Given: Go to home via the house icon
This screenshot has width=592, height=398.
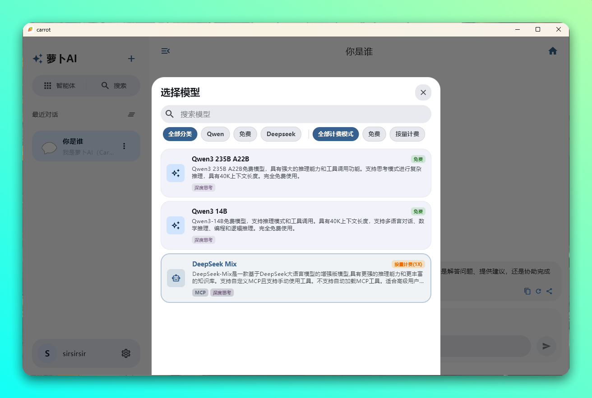Looking at the screenshot, I should coord(553,51).
